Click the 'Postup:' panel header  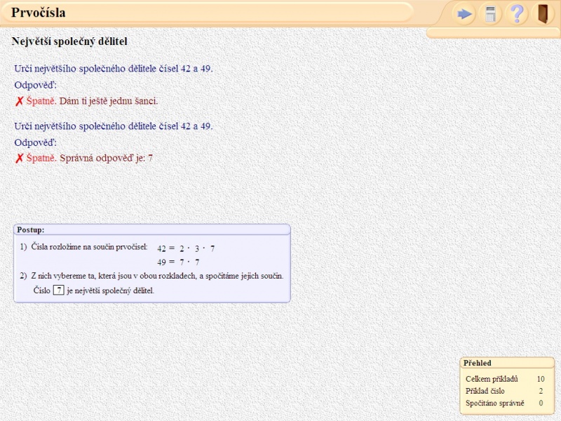click(152, 230)
